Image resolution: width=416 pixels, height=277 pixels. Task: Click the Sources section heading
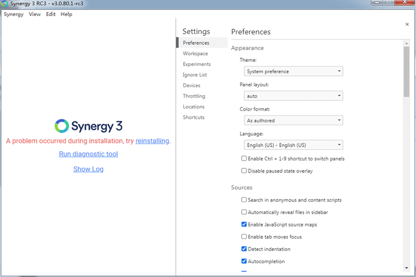242,188
